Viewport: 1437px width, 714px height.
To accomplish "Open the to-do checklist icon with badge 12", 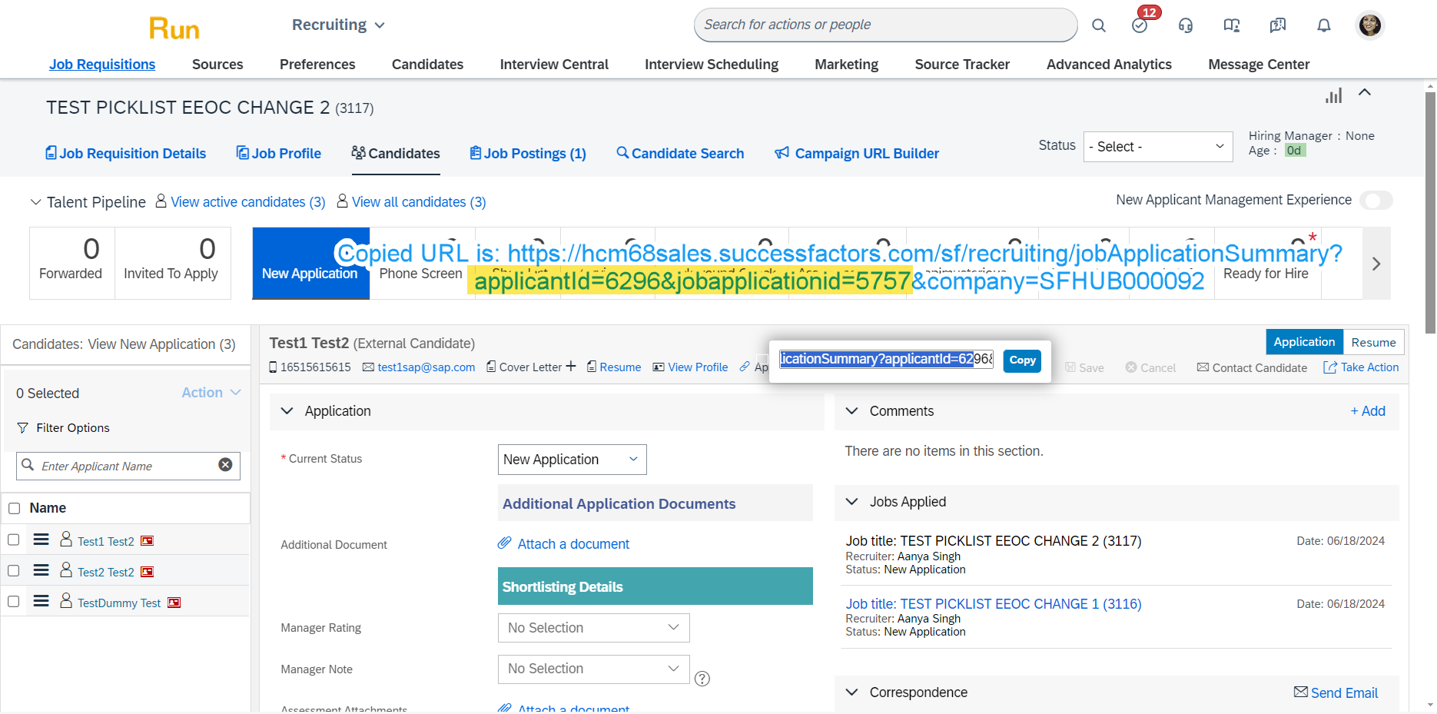I will (x=1140, y=25).
